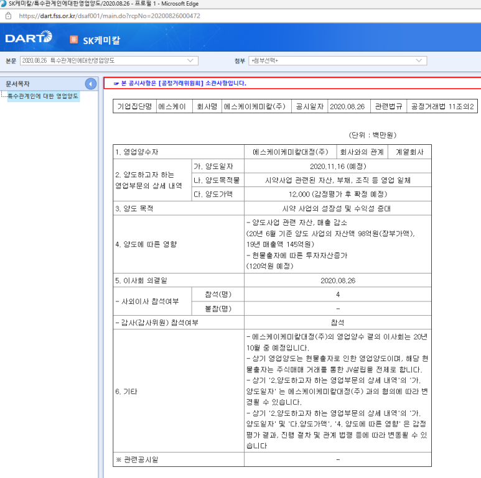Click the address bar URL
This screenshot has width=481, height=478.
pyautogui.click(x=110, y=16)
